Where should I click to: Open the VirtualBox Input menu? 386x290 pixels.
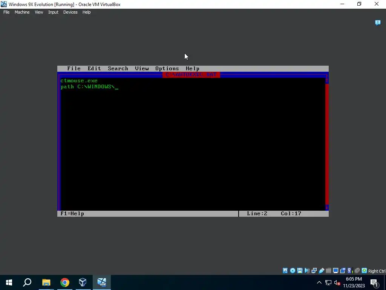point(53,12)
